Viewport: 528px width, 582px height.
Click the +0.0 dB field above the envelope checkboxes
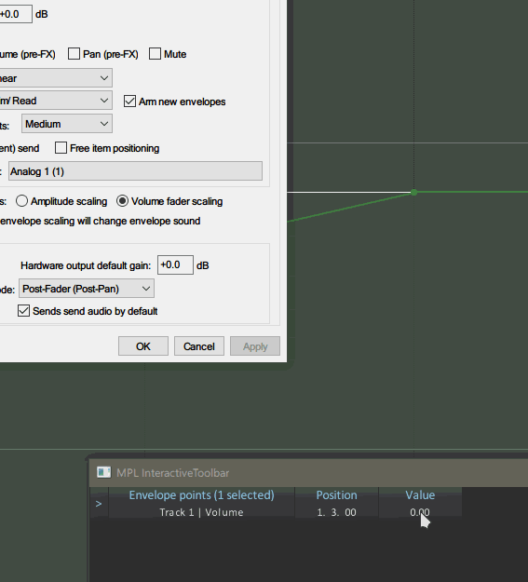(16, 14)
